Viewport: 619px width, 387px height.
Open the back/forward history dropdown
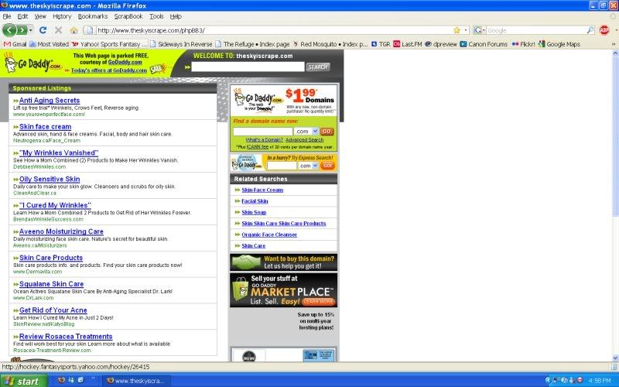[31, 30]
